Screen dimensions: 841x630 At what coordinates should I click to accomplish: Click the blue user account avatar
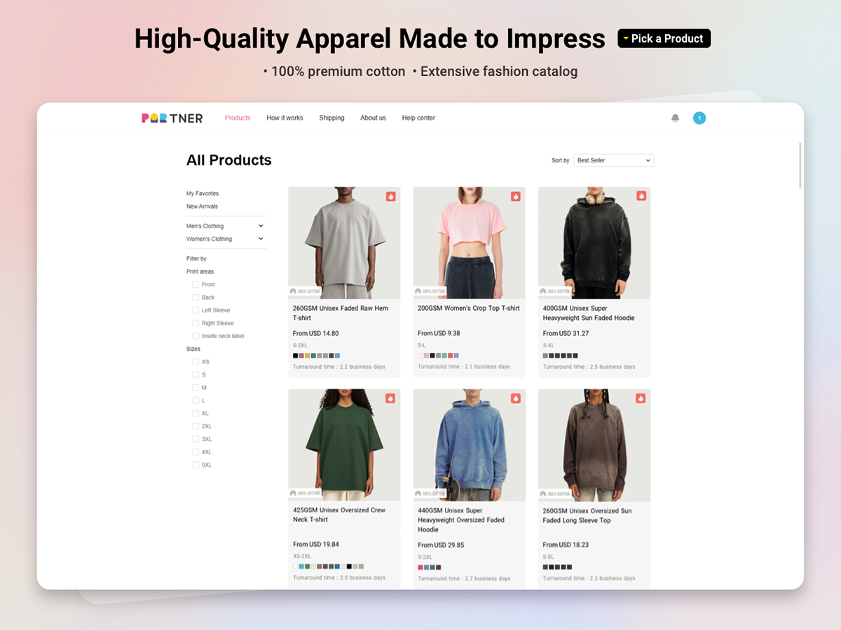click(699, 118)
